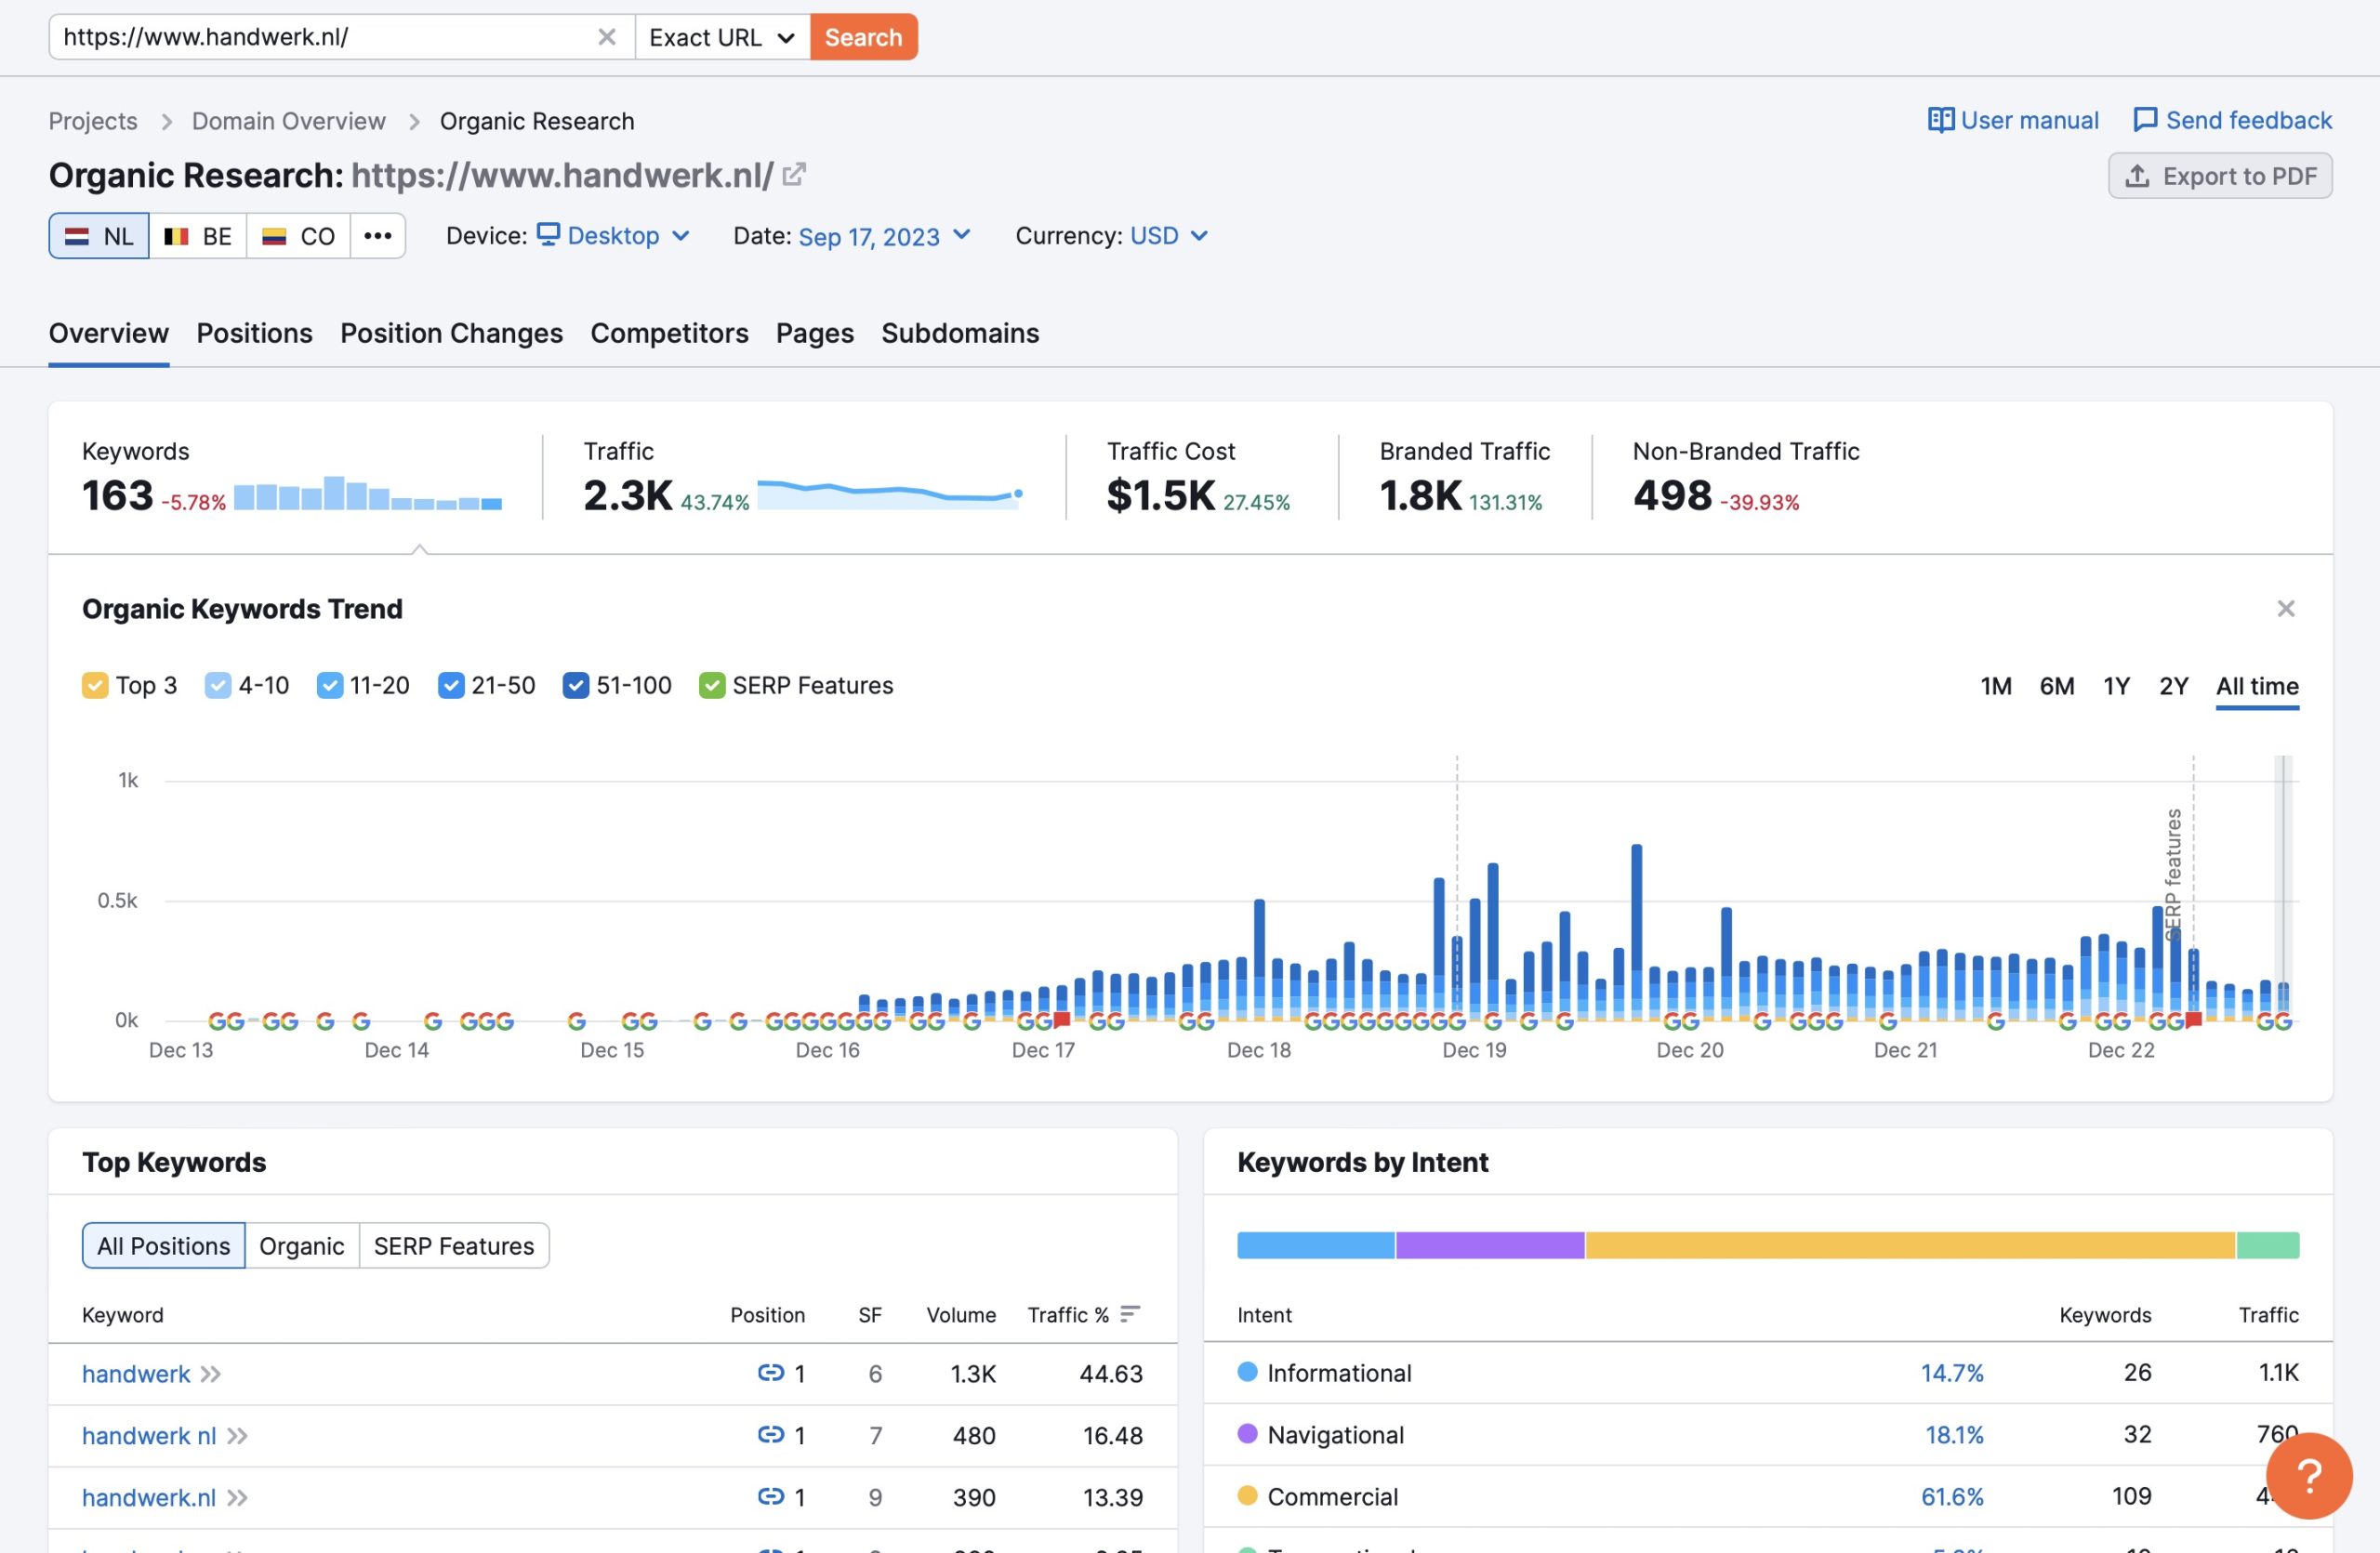Screen dimensions: 2380x1553
Task: Toggle the SERP Features checkbox
Action: click(x=711, y=686)
